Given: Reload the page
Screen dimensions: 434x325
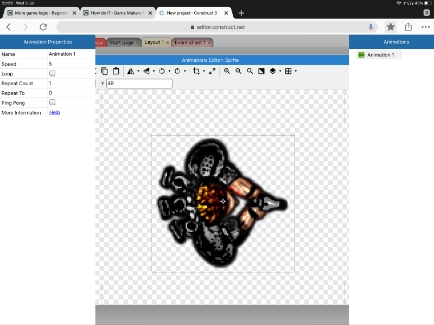Looking at the screenshot, I should click(43, 27).
